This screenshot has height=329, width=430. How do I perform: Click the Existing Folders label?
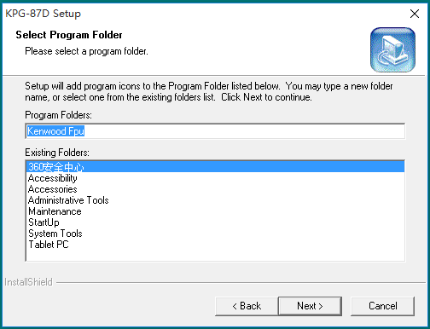point(57,153)
